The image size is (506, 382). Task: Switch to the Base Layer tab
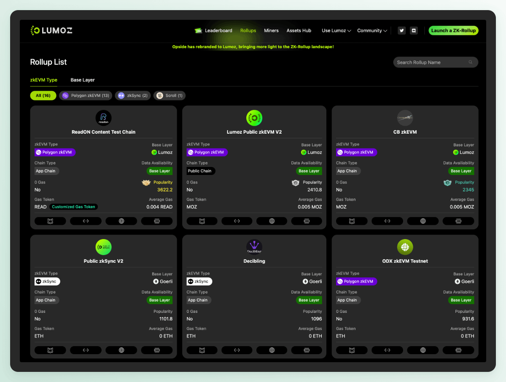coord(83,80)
